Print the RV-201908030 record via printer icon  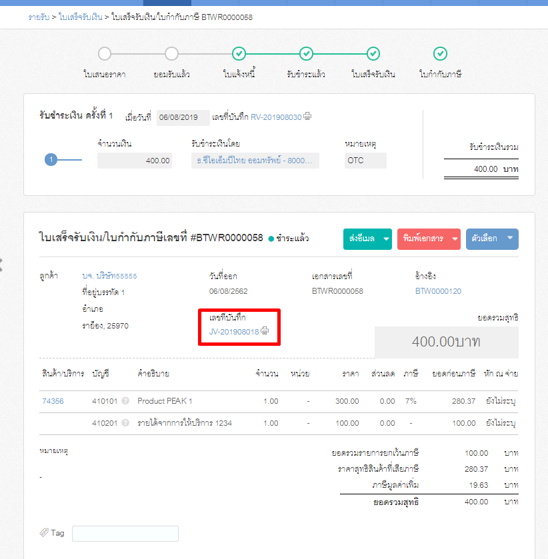(307, 117)
